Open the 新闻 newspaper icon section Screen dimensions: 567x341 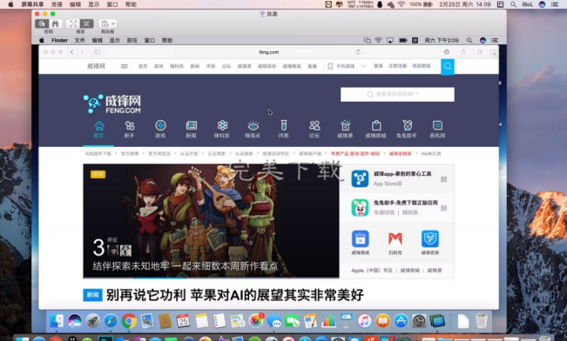click(x=191, y=130)
